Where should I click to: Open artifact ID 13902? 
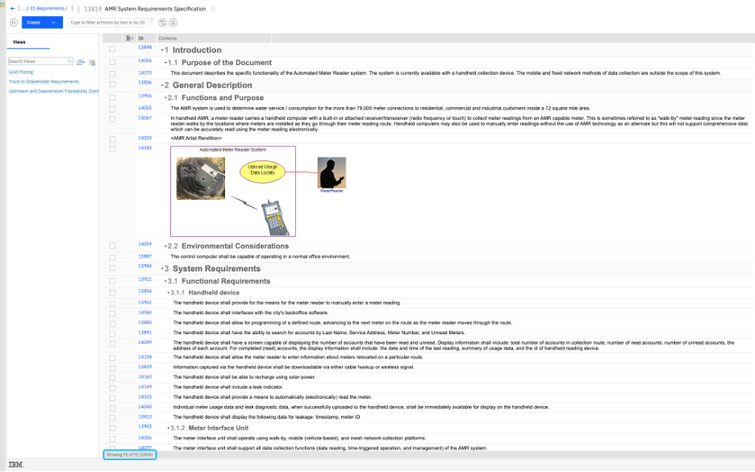(x=145, y=303)
